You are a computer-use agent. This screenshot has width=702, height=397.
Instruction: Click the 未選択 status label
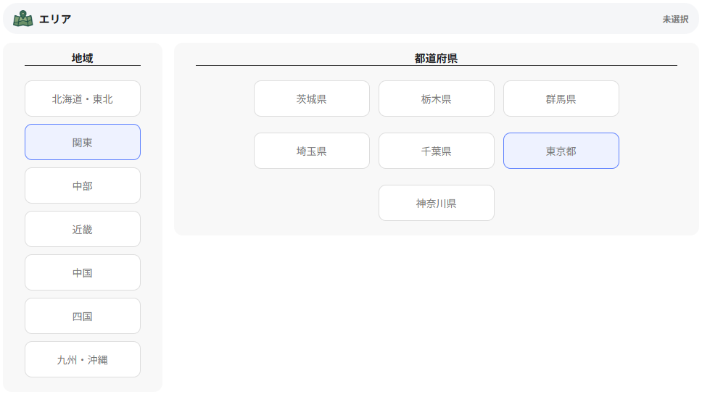(674, 20)
